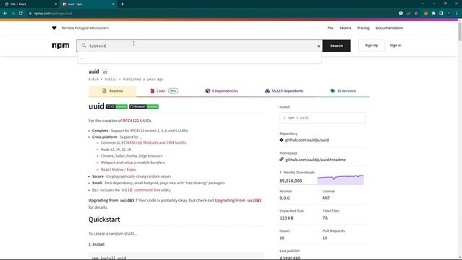Screen dimensions: 462x260
Task: Bookmark this page with star icon
Action: 416,13
